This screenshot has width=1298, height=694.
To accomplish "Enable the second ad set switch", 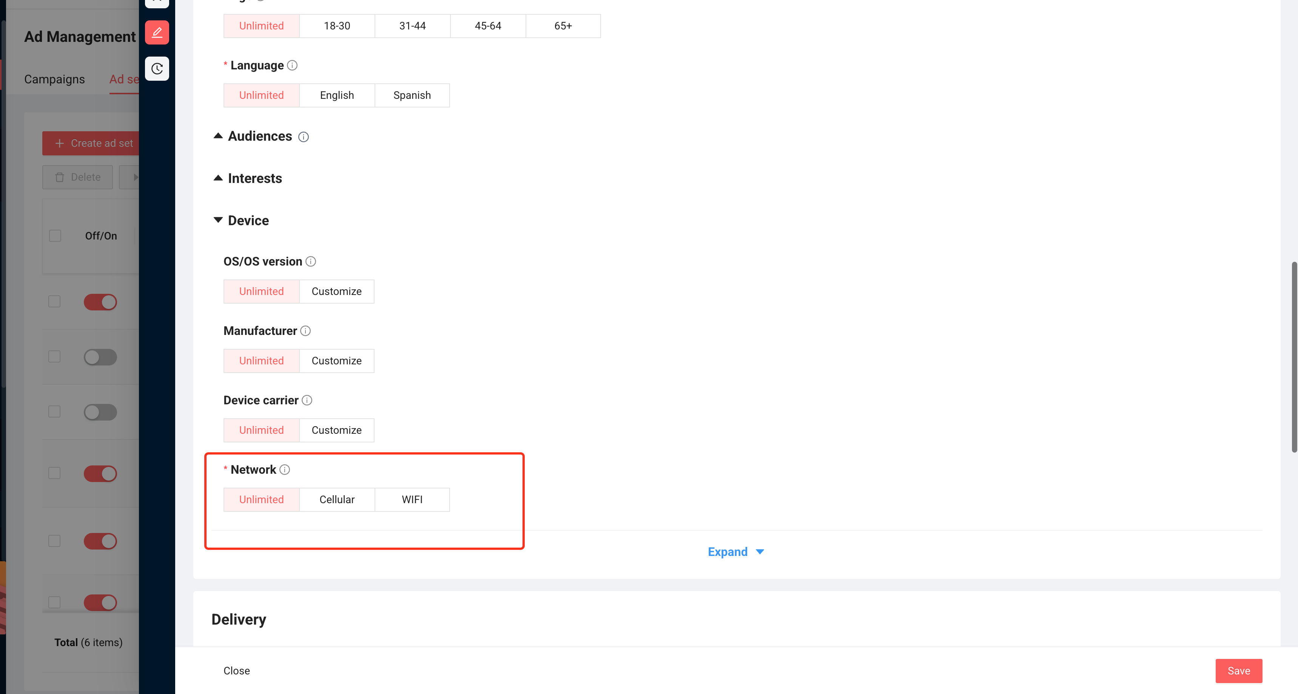I will point(100,357).
